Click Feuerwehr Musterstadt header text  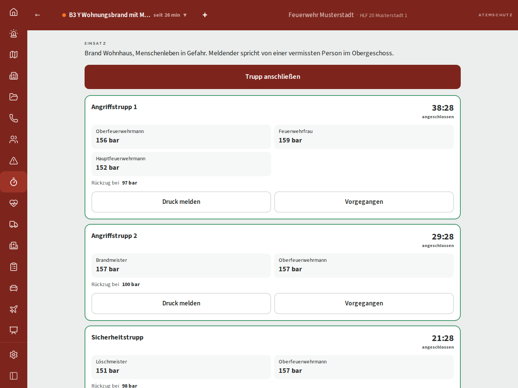tap(321, 15)
